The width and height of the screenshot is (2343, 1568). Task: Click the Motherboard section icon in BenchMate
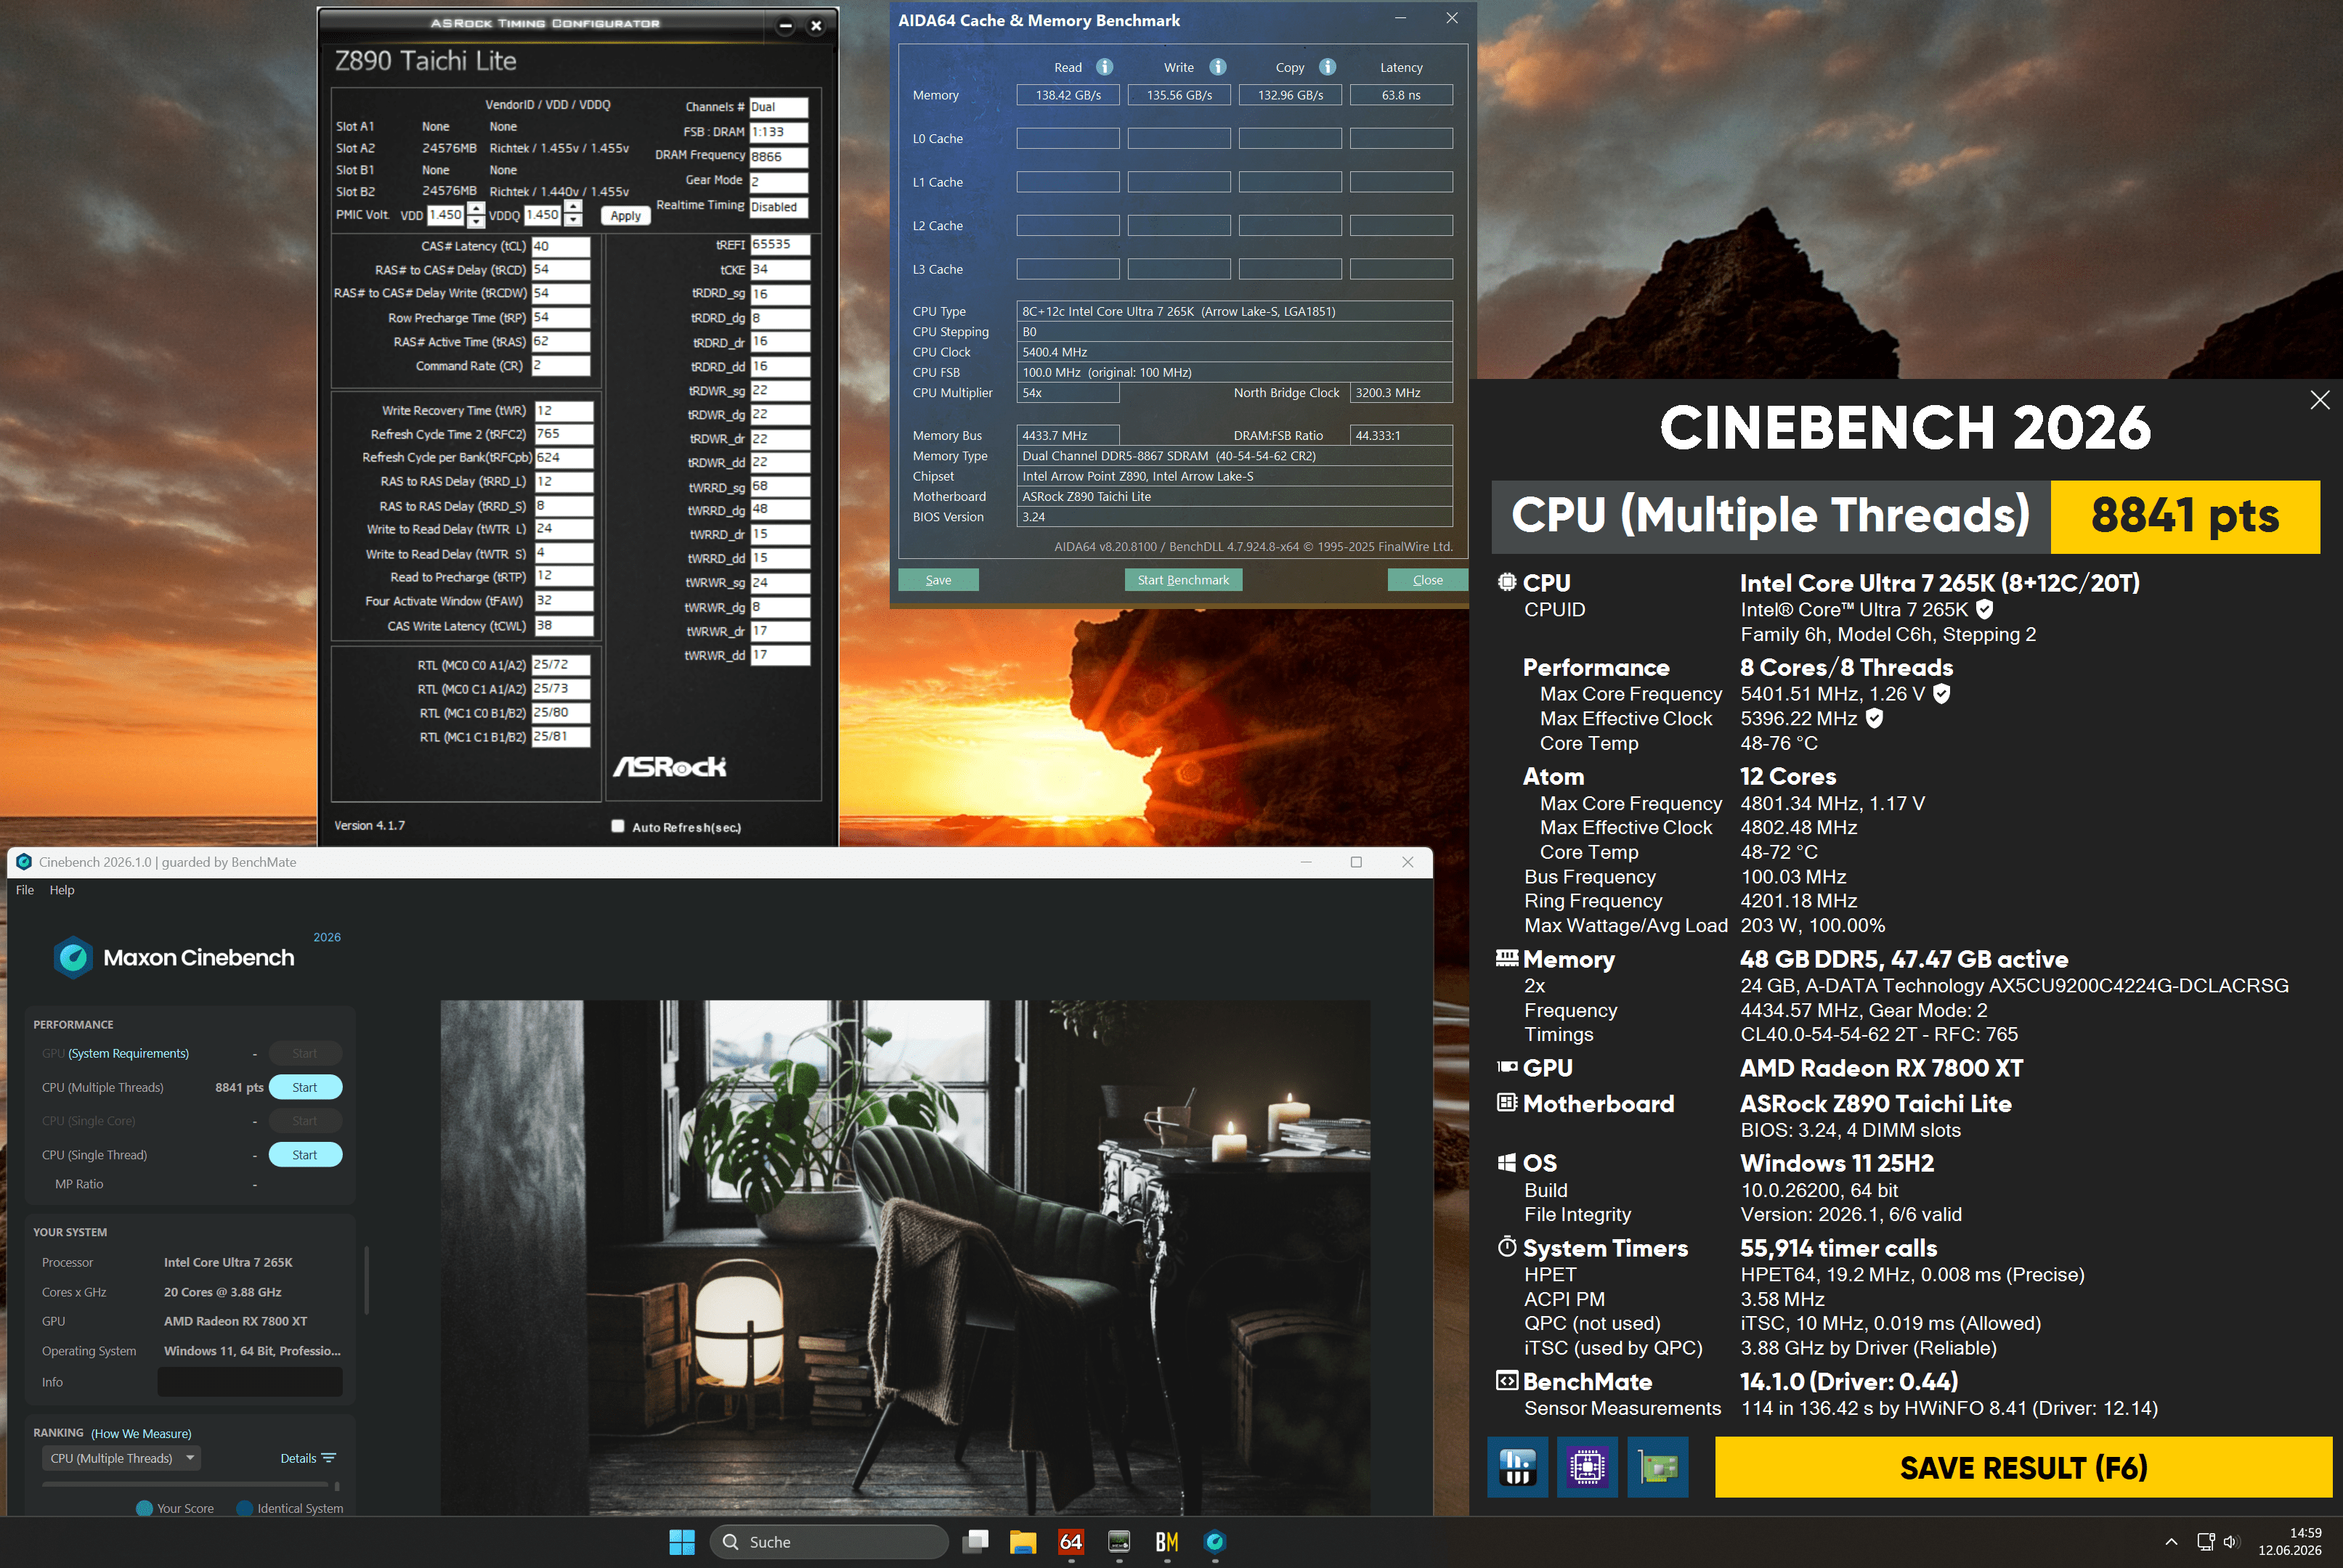(1506, 1102)
